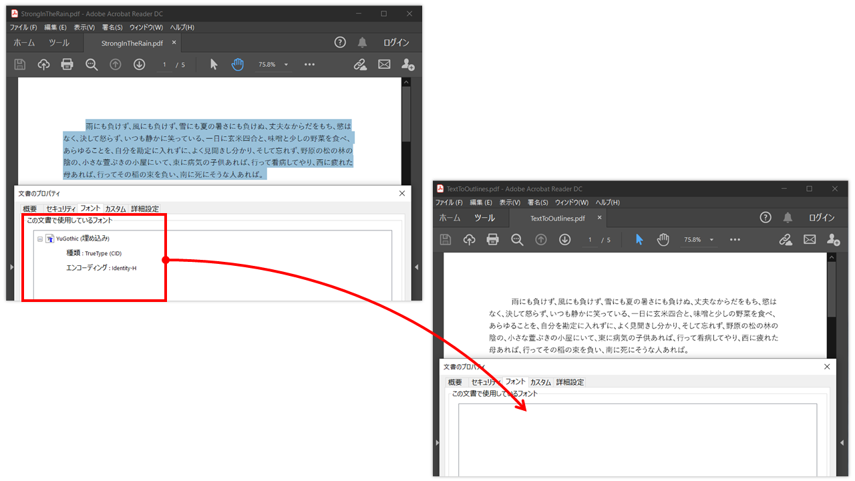Viewport: 855px width, 481px height.
Task: Click the share link icon in StrongInTheRain window
Action: [360, 64]
